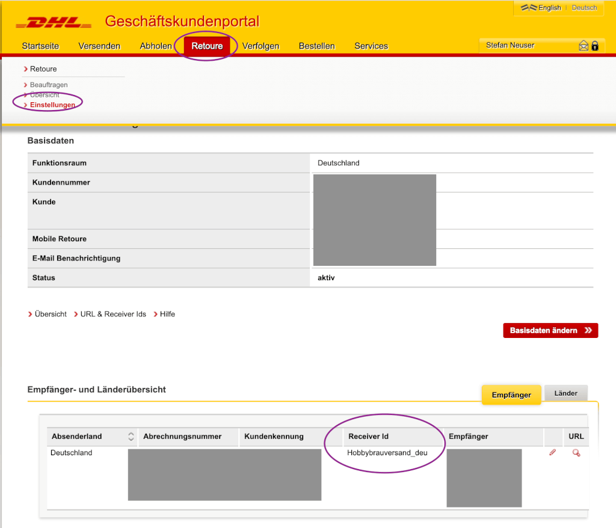This screenshot has height=528, width=616.
Task: Click the Basisdaten section heading
Action: [51, 141]
